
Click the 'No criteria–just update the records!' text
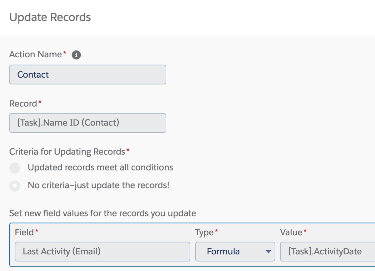pyautogui.click(x=98, y=185)
